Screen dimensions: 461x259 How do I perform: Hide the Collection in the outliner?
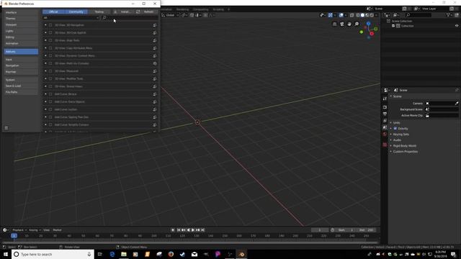457,26
